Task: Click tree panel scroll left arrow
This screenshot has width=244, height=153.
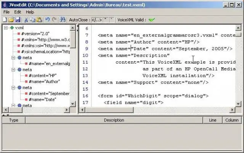Action: tap(6, 110)
